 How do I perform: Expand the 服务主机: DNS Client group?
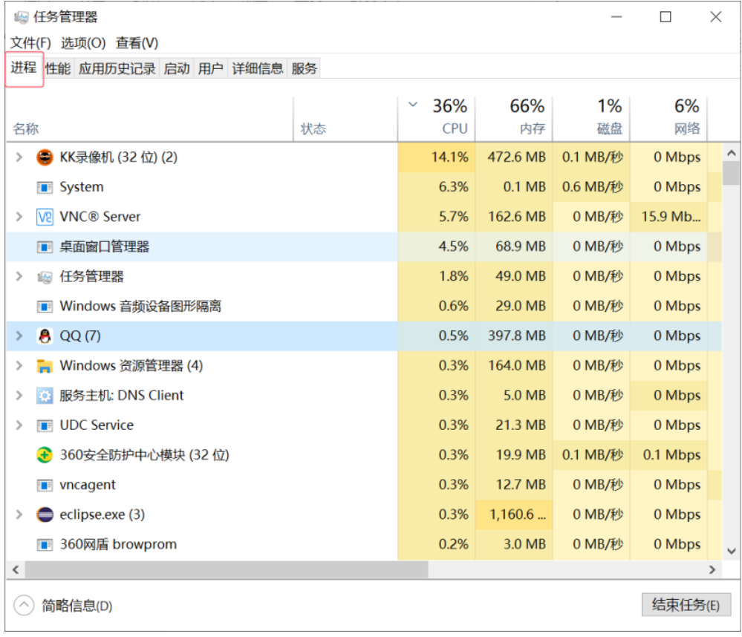pyautogui.click(x=19, y=396)
